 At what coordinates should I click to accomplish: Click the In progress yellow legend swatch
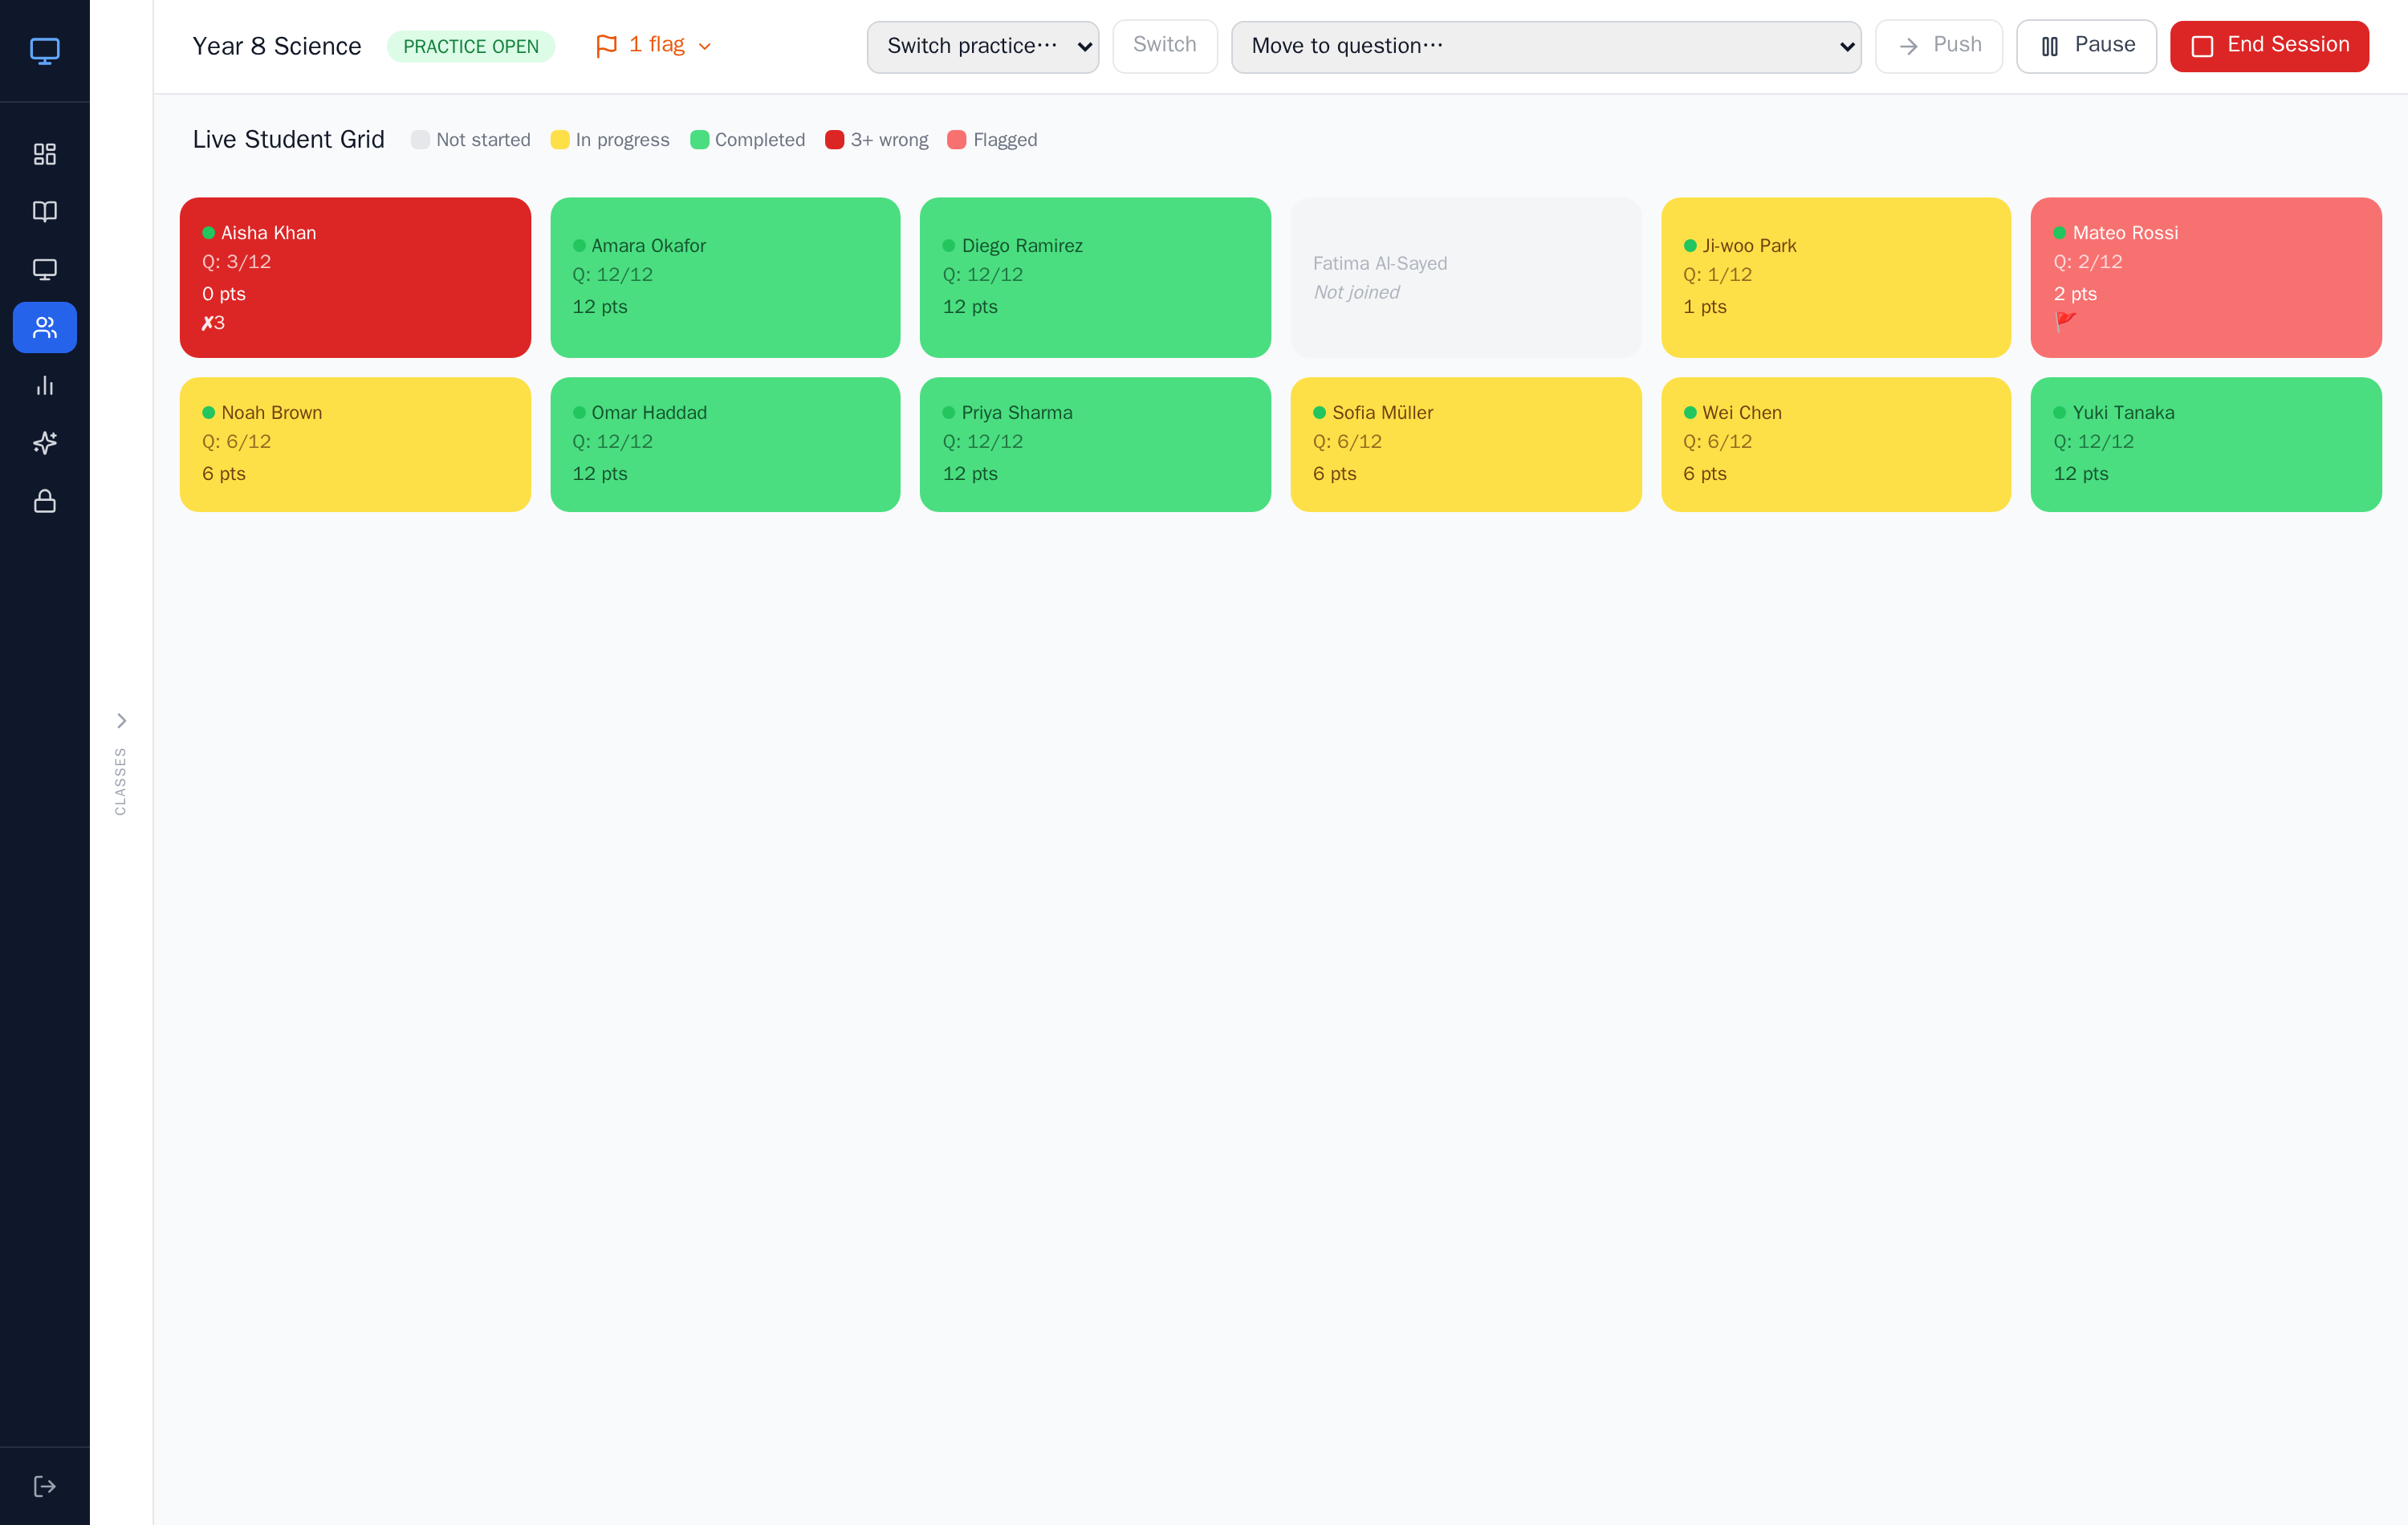pyautogui.click(x=560, y=140)
